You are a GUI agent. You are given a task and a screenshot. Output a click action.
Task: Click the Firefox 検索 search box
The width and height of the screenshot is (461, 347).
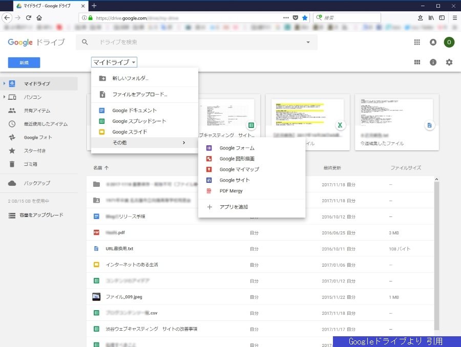[347, 17]
